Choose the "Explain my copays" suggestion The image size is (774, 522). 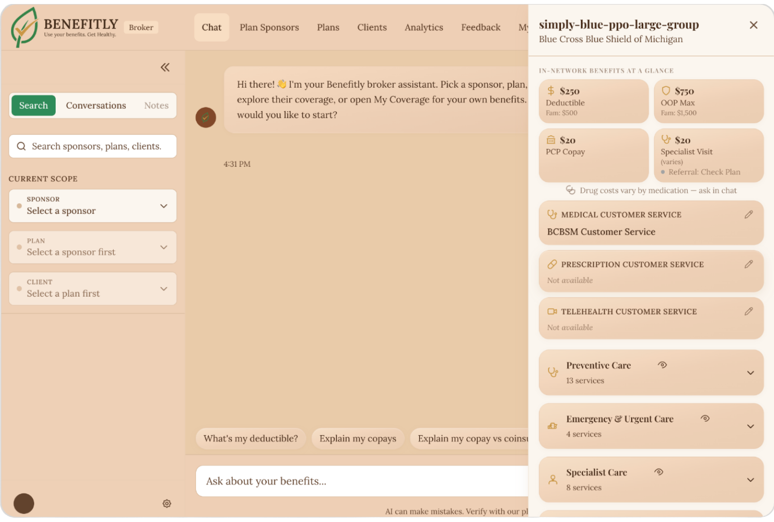pyautogui.click(x=358, y=439)
